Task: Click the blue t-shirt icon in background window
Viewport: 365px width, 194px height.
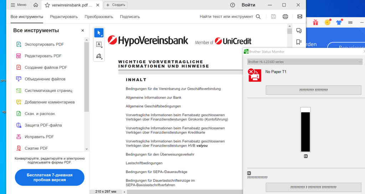Action: pos(339,22)
